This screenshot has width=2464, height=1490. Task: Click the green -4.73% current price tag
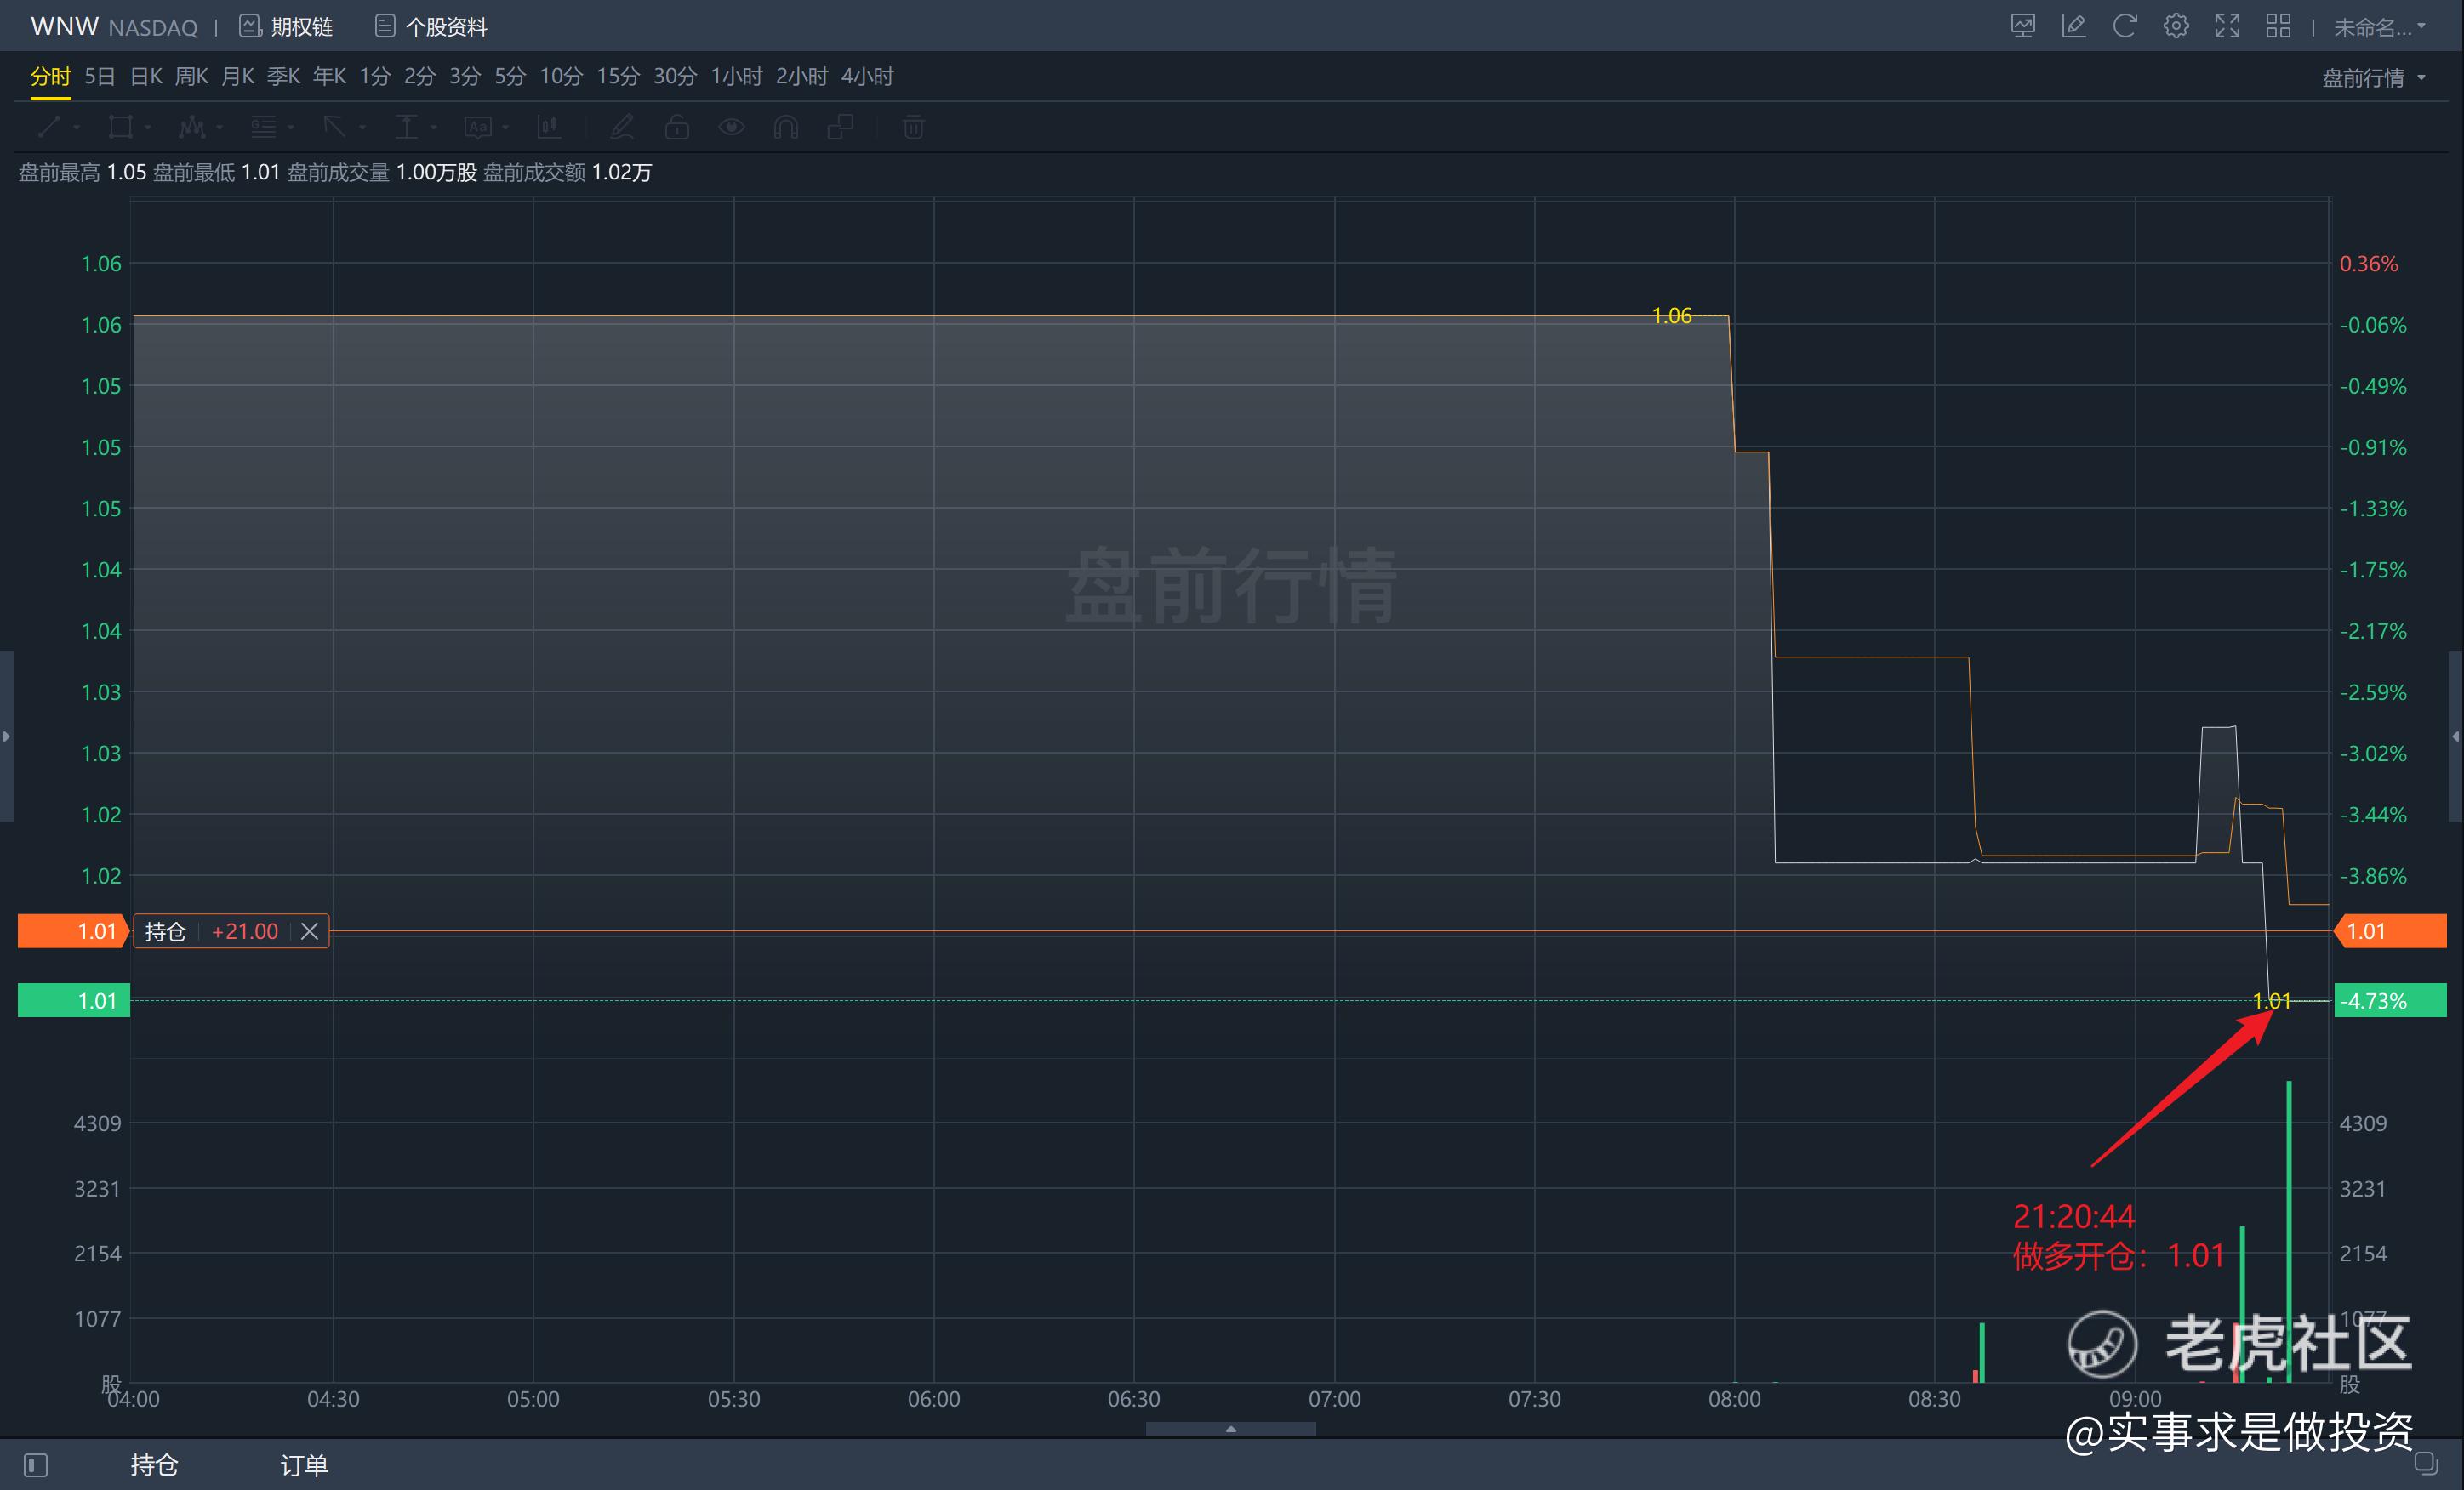tap(2390, 1000)
